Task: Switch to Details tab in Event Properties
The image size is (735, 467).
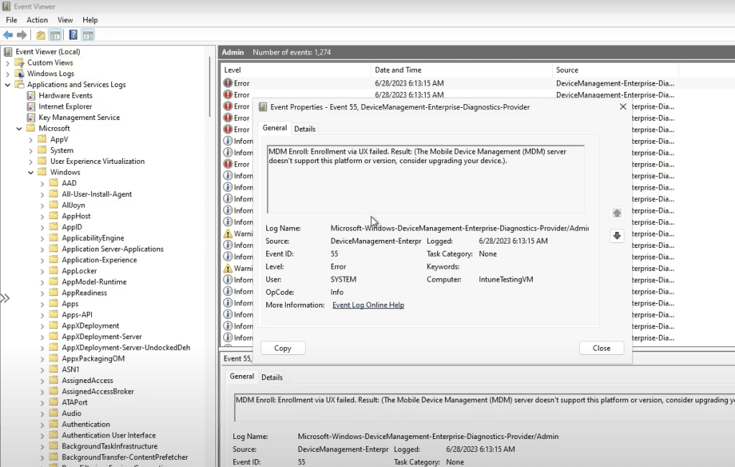Action: click(304, 129)
